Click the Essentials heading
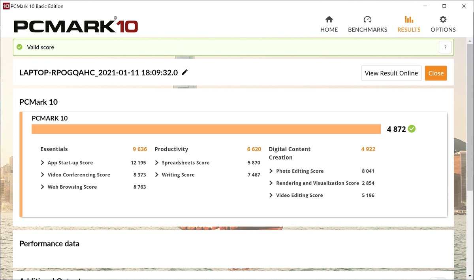 tap(54, 149)
